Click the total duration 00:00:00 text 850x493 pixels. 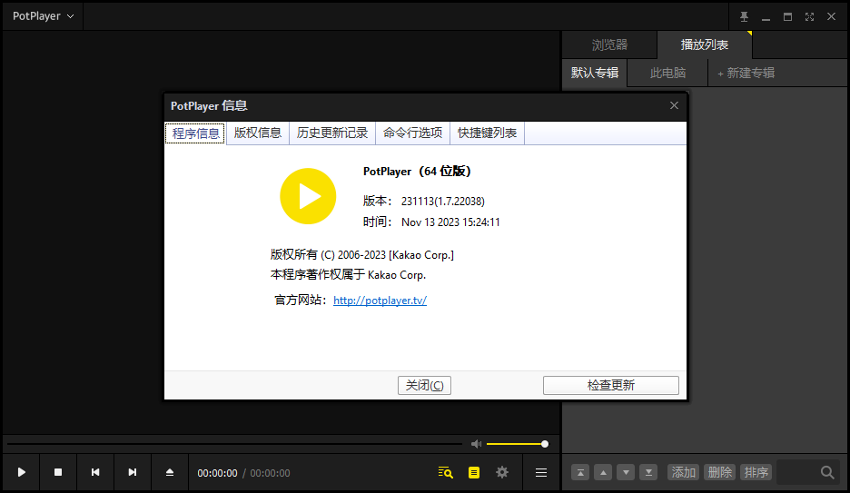click(x=270, y=473)
